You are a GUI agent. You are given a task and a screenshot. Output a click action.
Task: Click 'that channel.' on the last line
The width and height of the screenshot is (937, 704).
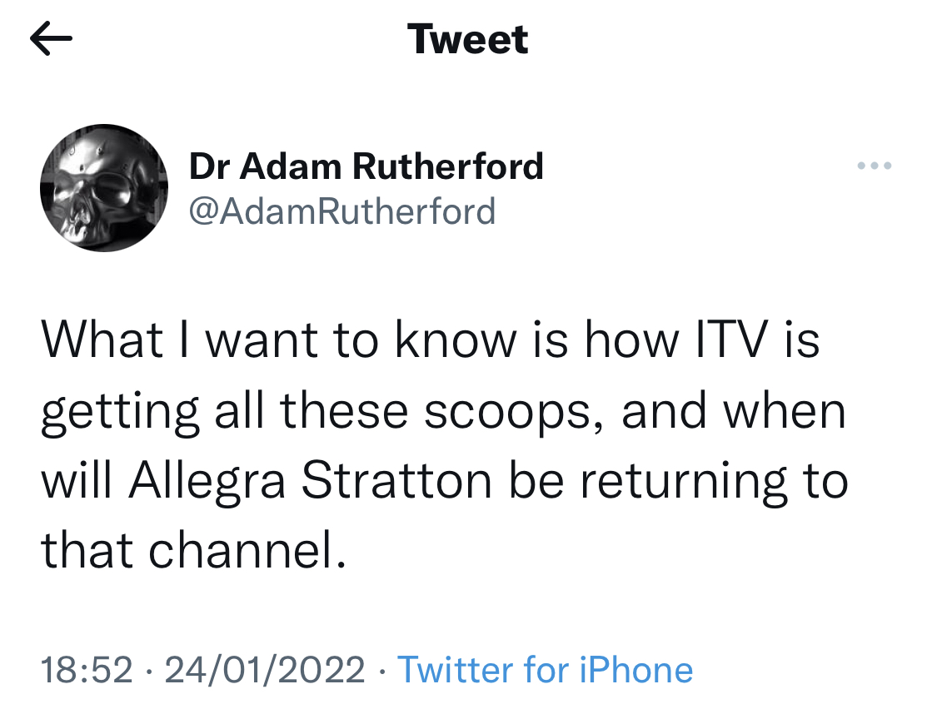[x=193, y=551]
